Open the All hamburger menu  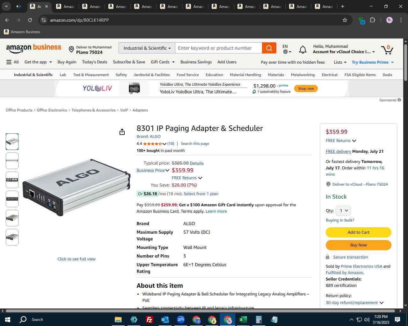pyautogui.click(x=12, y=62)
